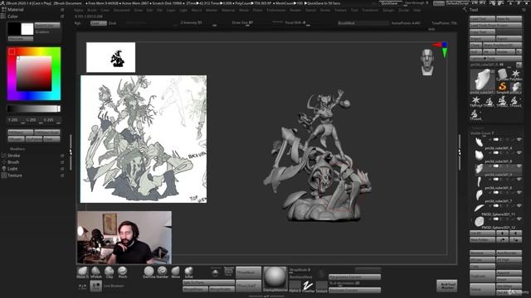The image size is (531, 298).
Task: Enable Zadd drawing mode
Action: point(98,23)
